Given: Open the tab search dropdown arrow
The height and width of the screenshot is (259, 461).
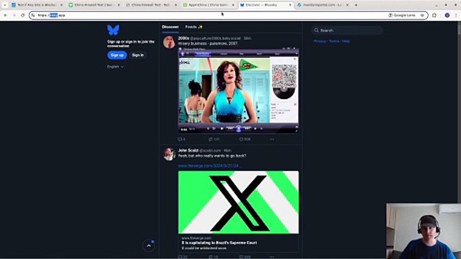Looking at the screenshot, I should click(5, 5).
